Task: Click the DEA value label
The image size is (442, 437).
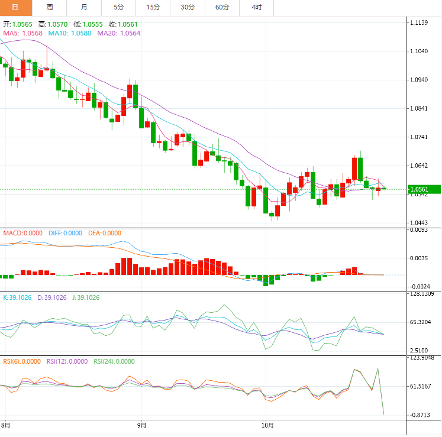Action: pos(105,233)
